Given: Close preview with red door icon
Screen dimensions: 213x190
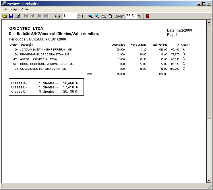Looking at the screenshot, I should pos(148,16).
